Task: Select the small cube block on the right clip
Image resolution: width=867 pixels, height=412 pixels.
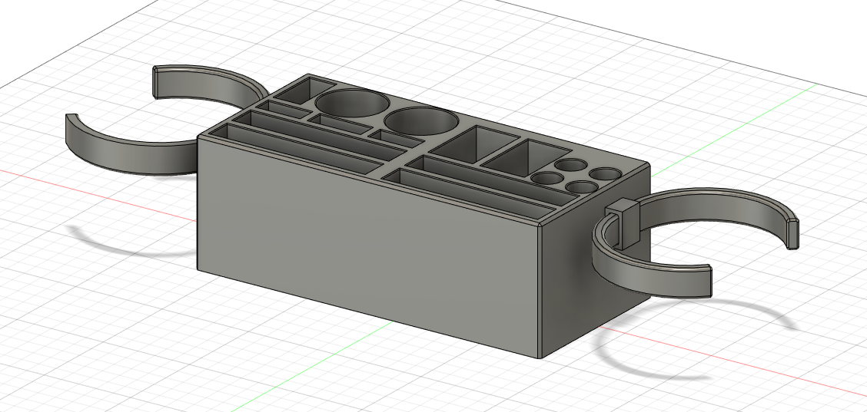Action: [623, 226]
